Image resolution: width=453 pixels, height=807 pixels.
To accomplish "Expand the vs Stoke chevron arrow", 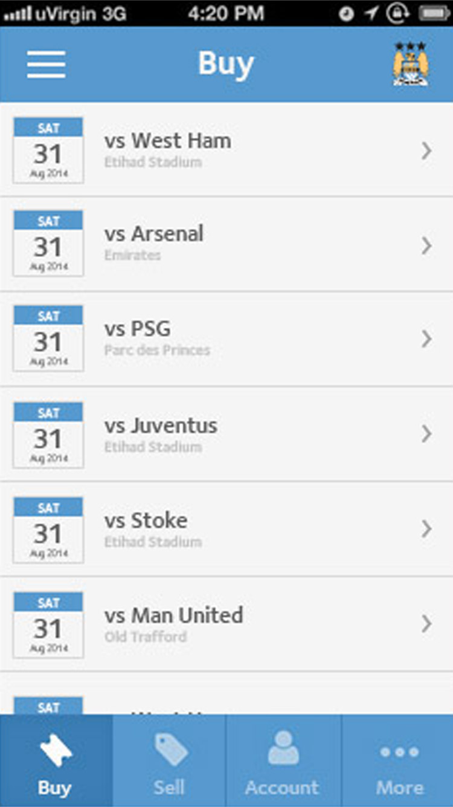I will [426, 529].
